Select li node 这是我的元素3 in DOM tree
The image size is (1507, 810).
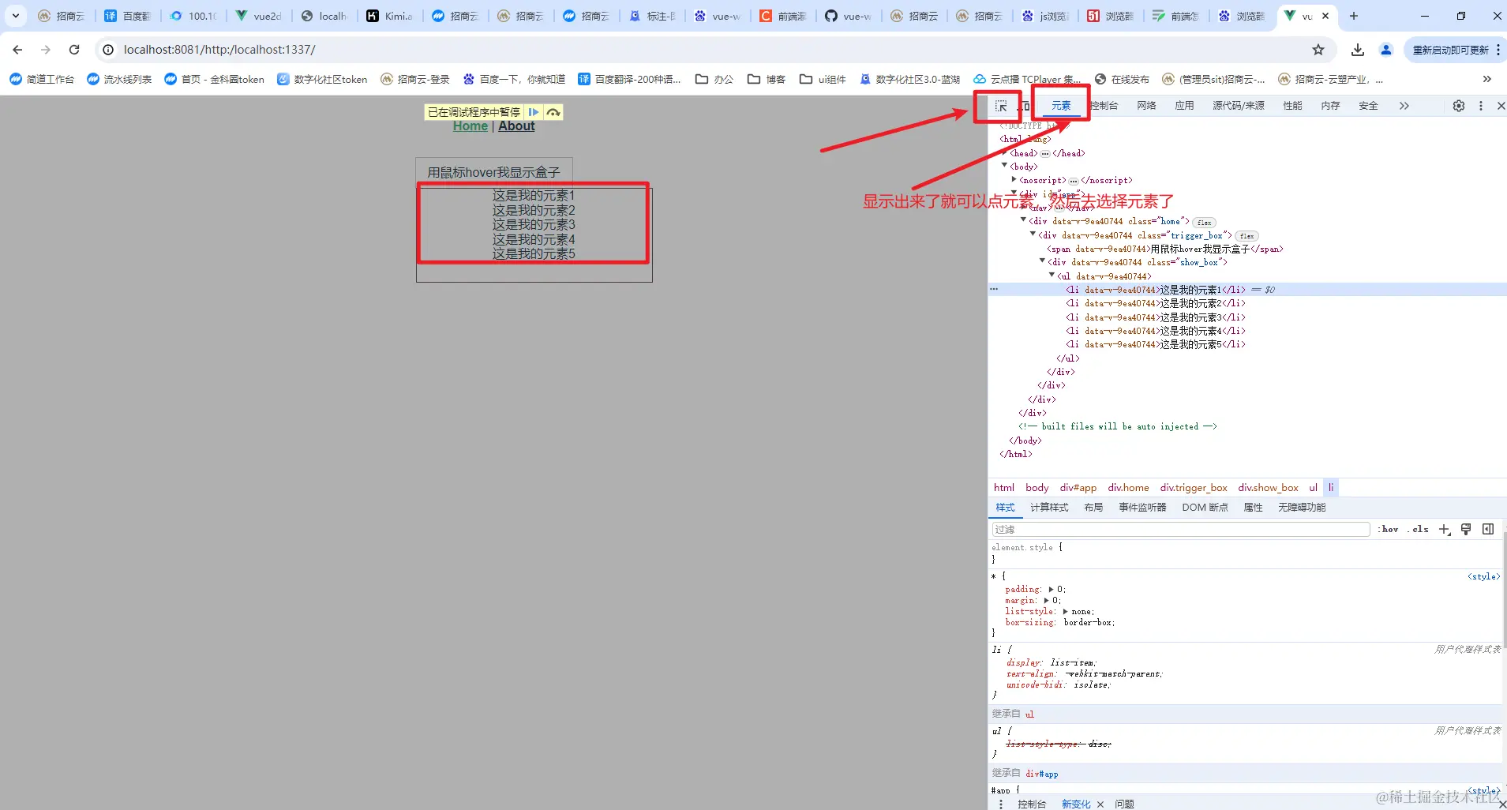point(1156,317)
